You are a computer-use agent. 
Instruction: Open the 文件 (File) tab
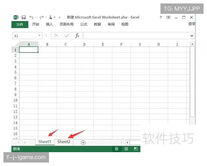coord(20,25)
